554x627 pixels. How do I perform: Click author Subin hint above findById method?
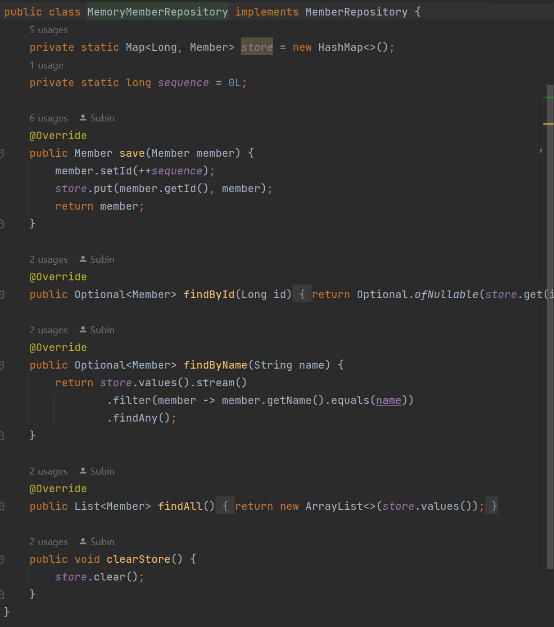click(97, 259)
